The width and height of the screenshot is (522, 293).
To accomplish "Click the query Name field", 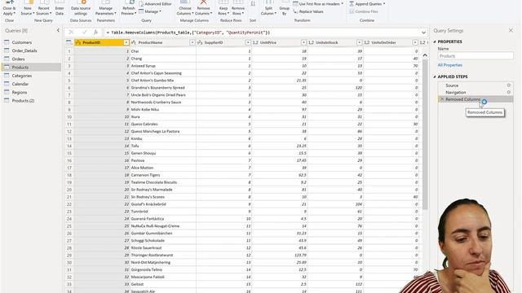I will click(x=475, y=56).
